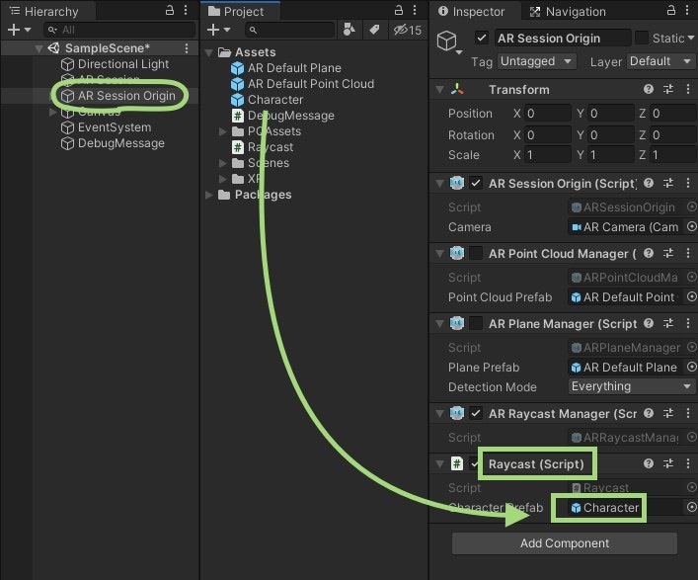The image size is (698, 580).
Task: Edit the GameObject name field
Action: tap(563, 38)
